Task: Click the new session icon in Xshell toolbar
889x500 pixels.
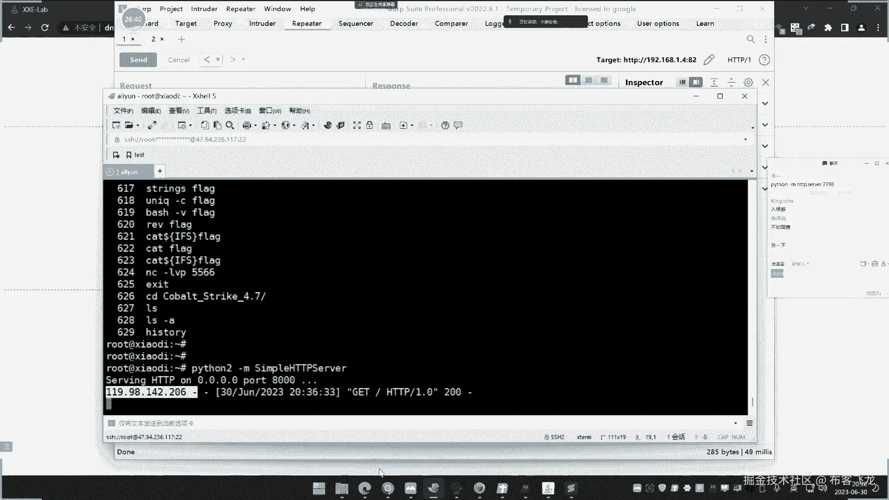Action: [116, 125]
